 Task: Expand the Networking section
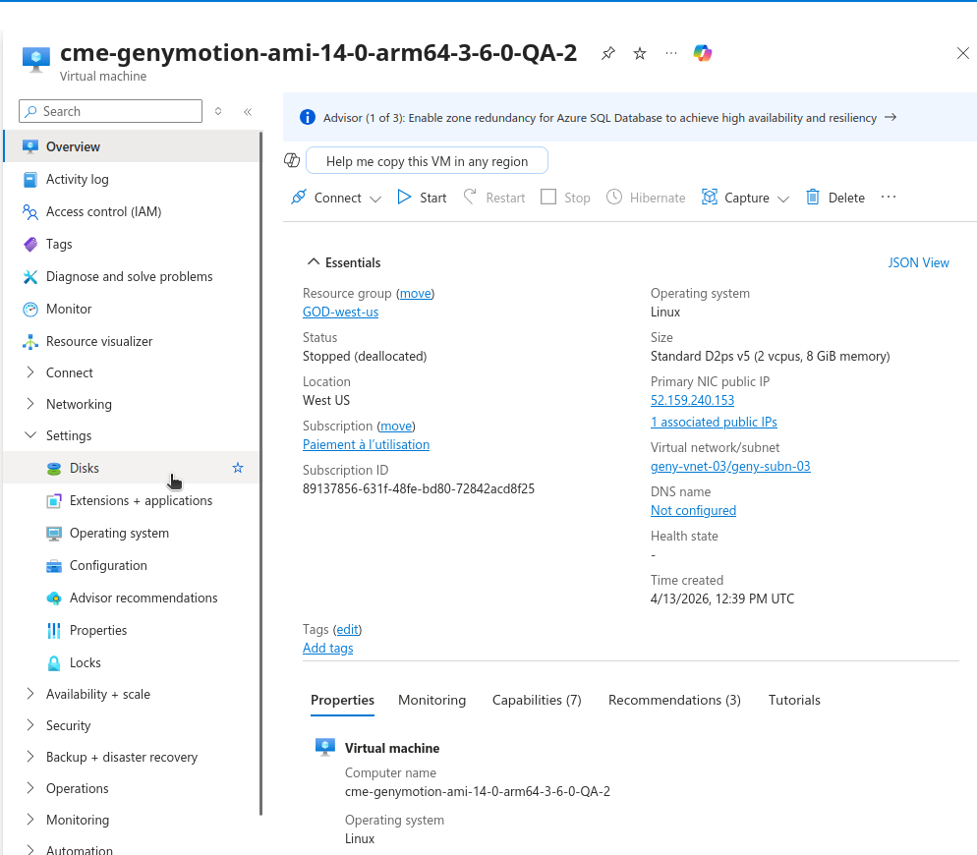tap(29, 404)
